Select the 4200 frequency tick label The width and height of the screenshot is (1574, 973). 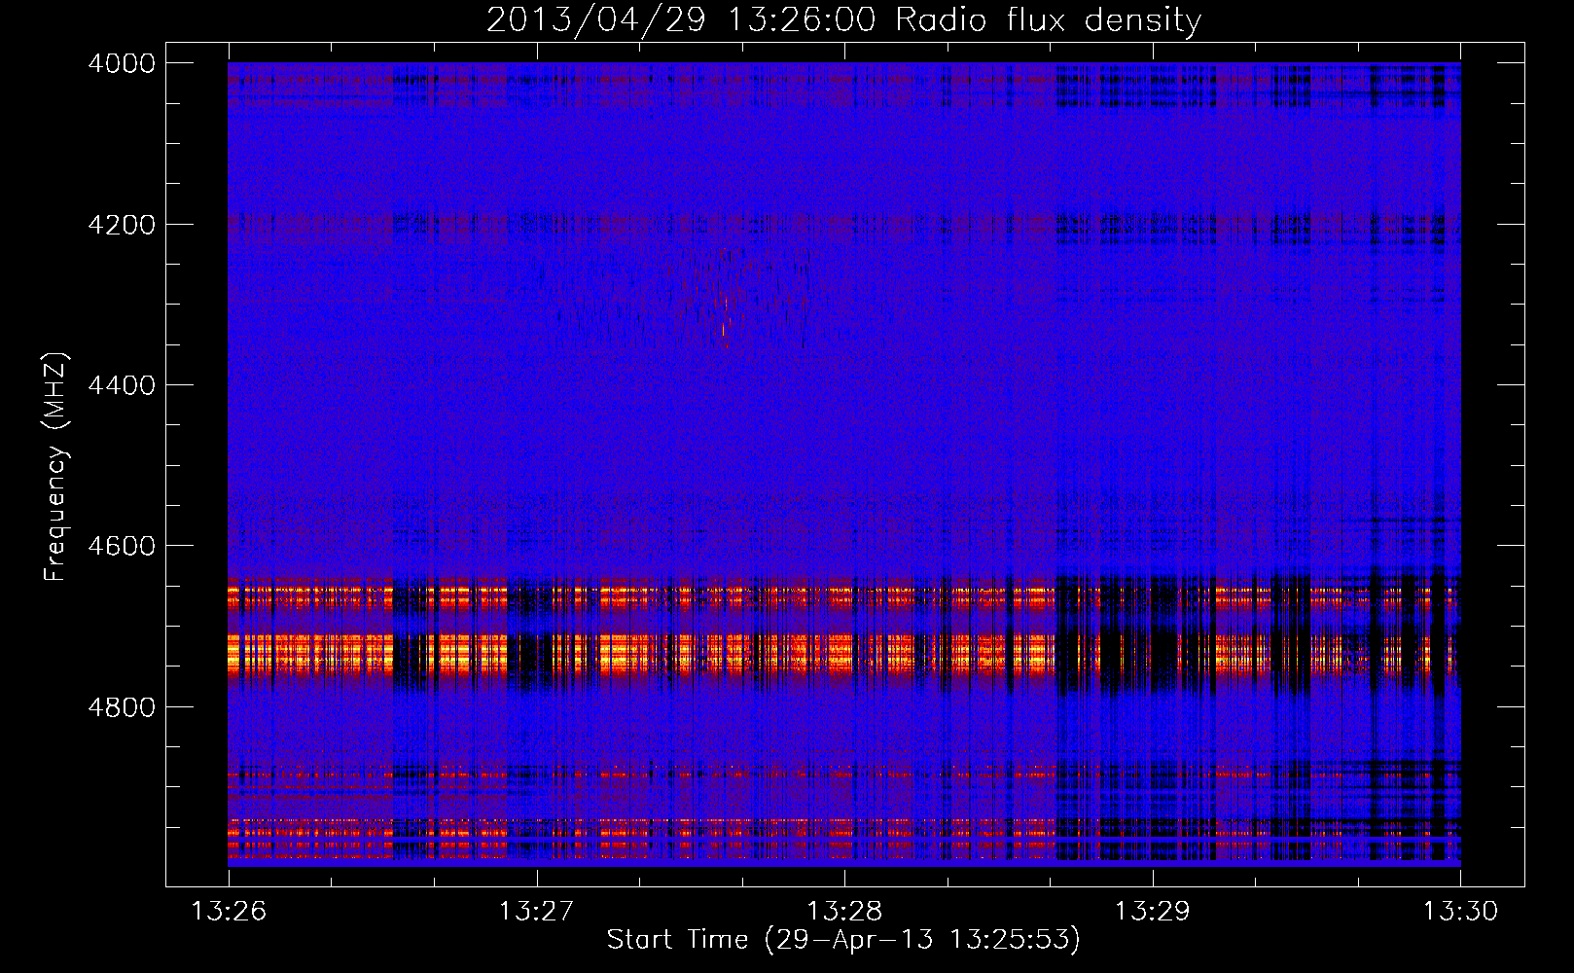tap(122, 225)
